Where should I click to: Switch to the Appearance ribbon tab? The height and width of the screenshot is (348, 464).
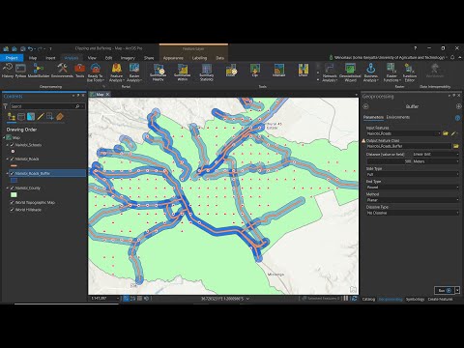173,58
